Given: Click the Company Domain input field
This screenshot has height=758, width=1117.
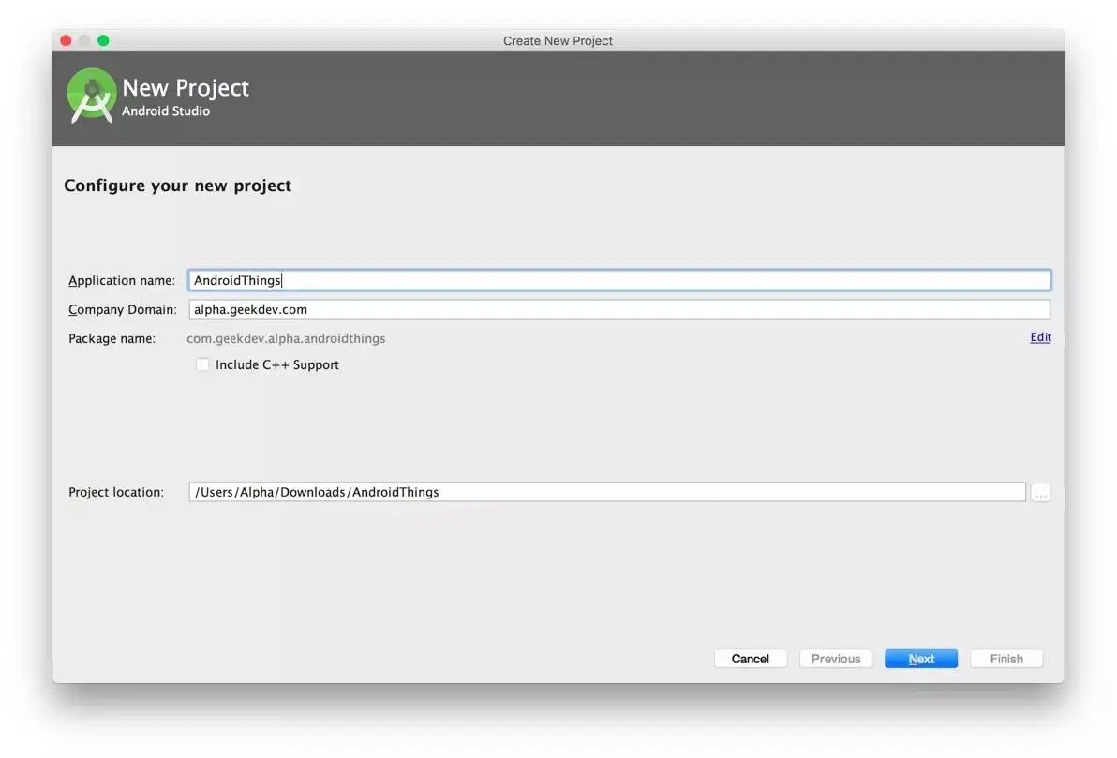Looking at the screenshot, I should 619,309.
